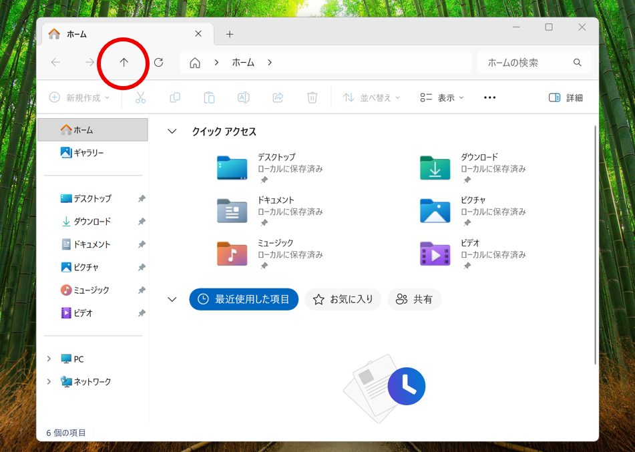Add a new tab with plus button
The height and width of the screenshot is (452, 635).
point(229,34)
